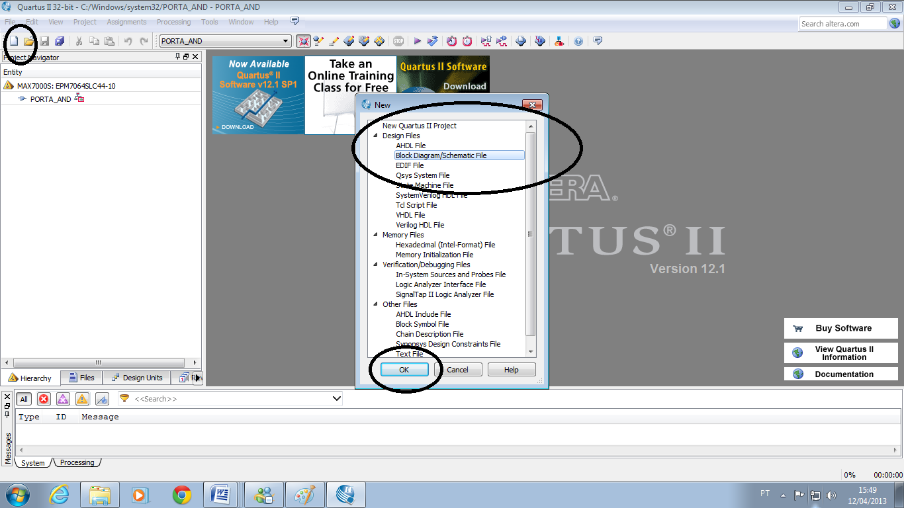Click the red STOP processing icon
This screenshot has width=904, height=508.
click(398, 41)
